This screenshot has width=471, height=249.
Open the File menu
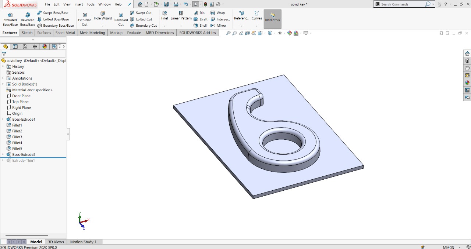tap(47, 4)
